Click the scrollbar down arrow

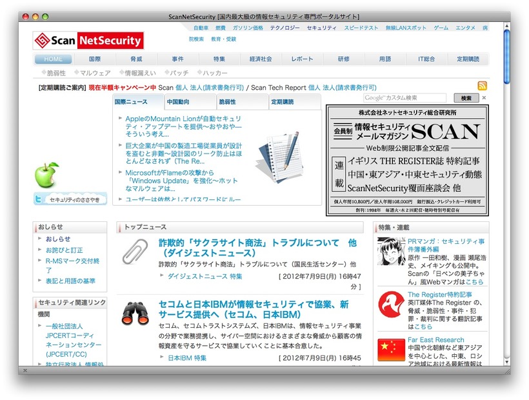pyautogui.click(x=506, y=362)
